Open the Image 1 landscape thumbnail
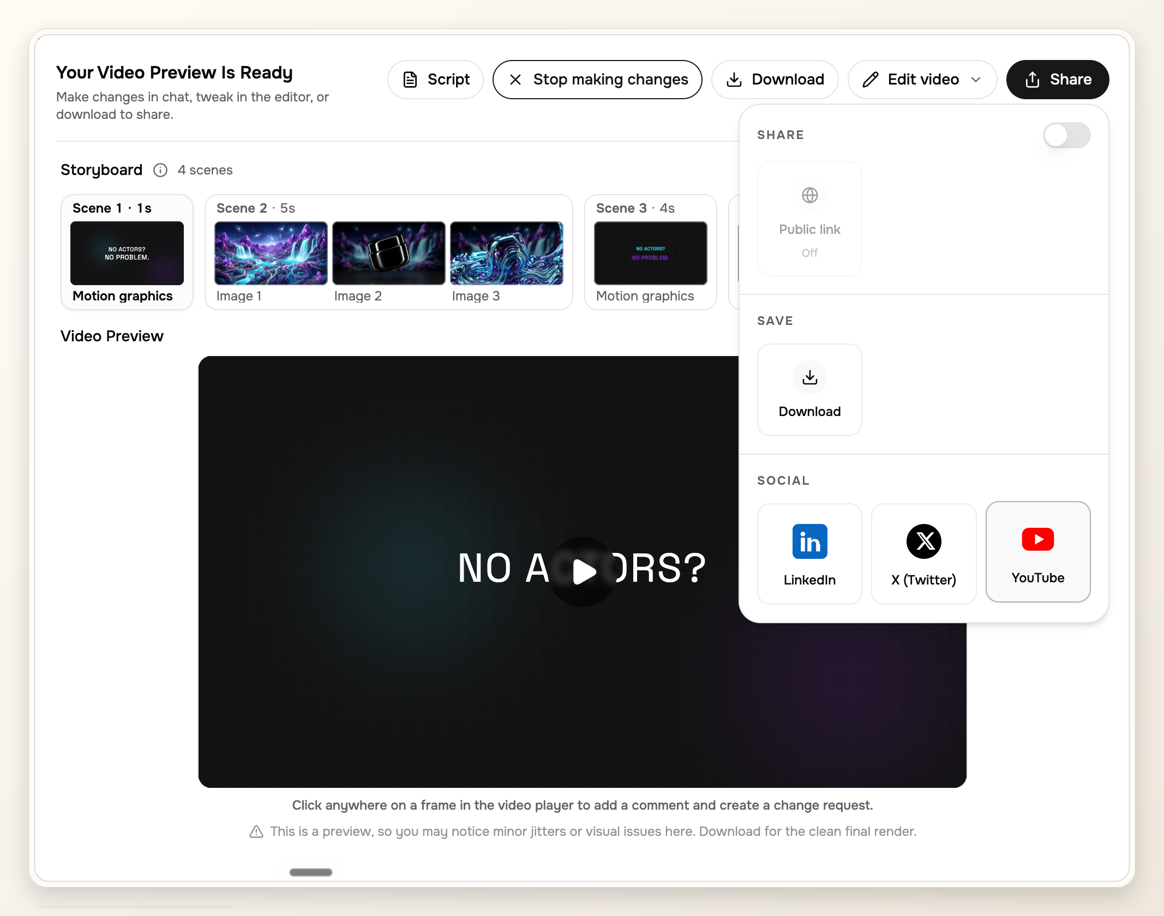 pyautogui.click(x=271, y=253)
